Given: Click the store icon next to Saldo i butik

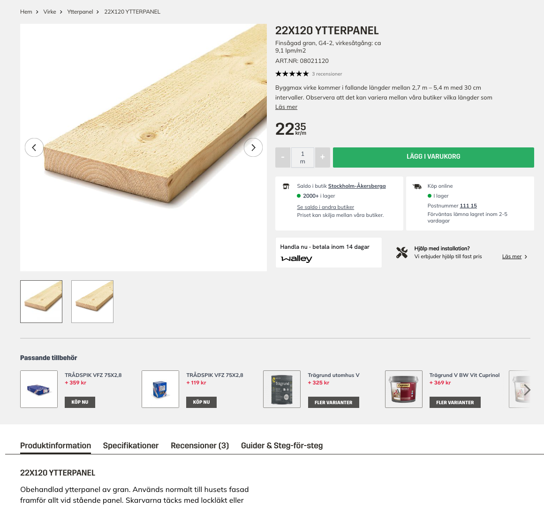Looking at the screenshot, I should [x=286, y=186].
